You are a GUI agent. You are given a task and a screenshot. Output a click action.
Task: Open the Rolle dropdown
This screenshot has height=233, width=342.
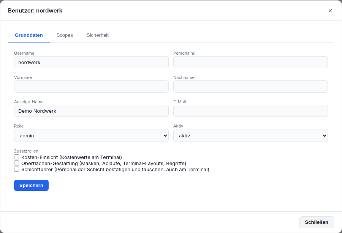tap(91, 135)
